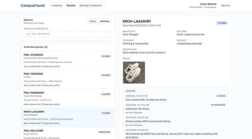Click the Clothing & Accessories category value
Viewport: 252px width, 139px height.
pyautogui.click(x=135, y=43)
